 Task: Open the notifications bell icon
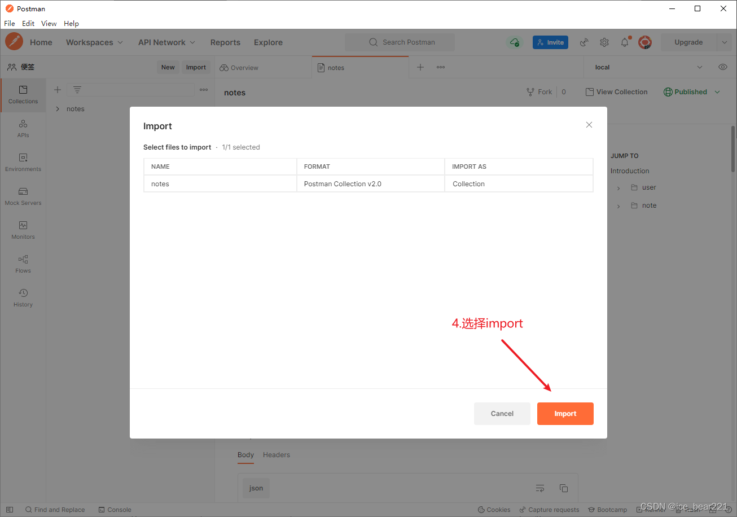625,42
